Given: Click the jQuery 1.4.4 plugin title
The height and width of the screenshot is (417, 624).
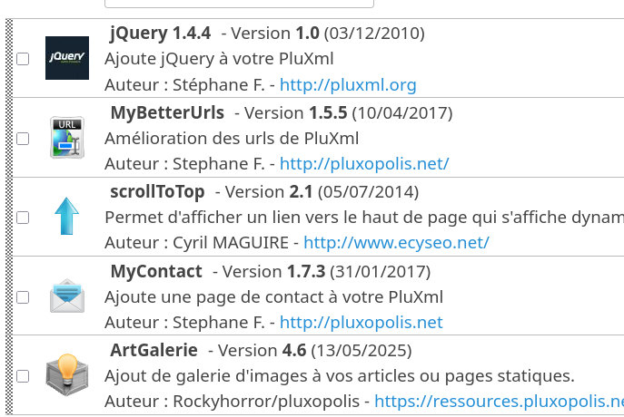Looking at the screenshot, I should pyautogui.click(x=160, y=34).
